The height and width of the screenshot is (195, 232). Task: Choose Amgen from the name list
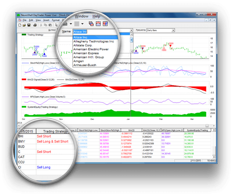coord(78,61)
